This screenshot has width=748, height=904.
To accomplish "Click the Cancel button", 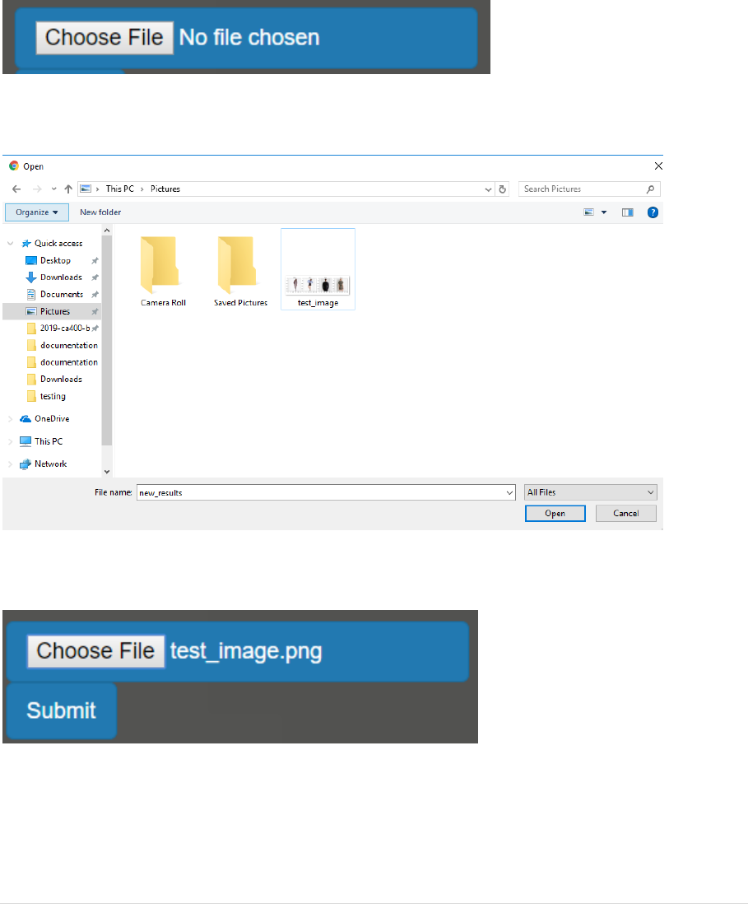I will 626,513.
